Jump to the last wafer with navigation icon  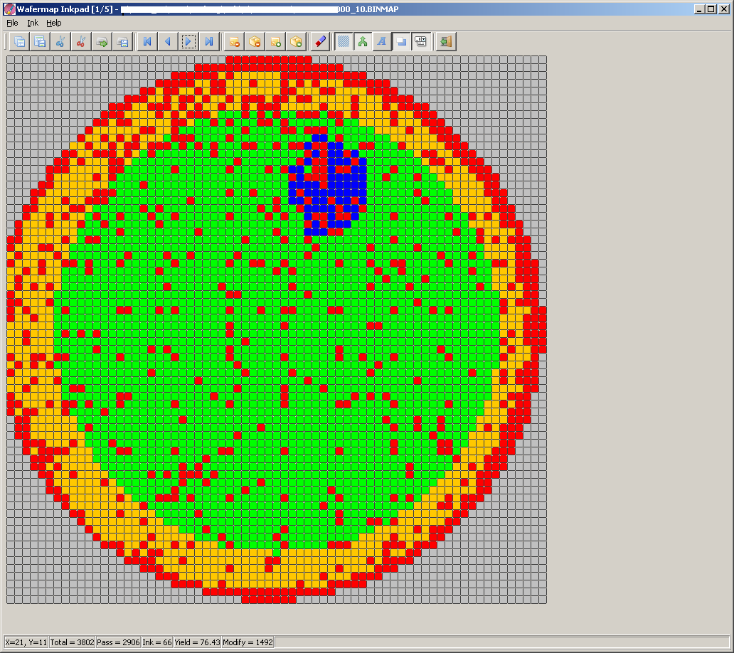click(x=208, y=41)
